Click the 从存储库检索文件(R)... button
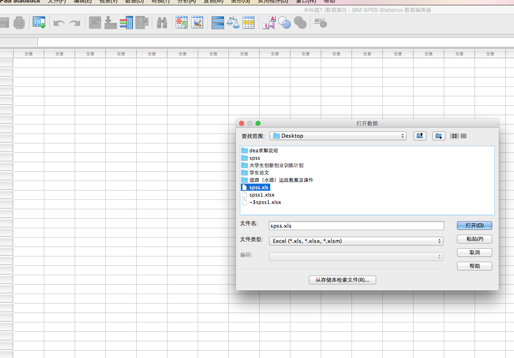 [x=342, y=280]
